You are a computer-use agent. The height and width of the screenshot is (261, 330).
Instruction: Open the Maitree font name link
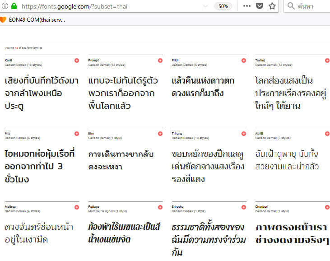pyautogui.click(x=10, y=207)
